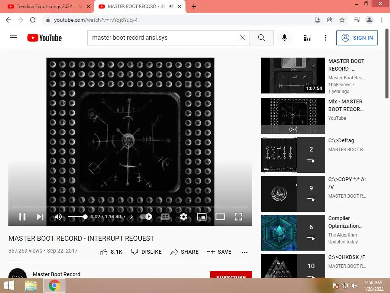View site info padlock icon
The width and height of the screenshot is (390, 293).
(x=48, y=20)
